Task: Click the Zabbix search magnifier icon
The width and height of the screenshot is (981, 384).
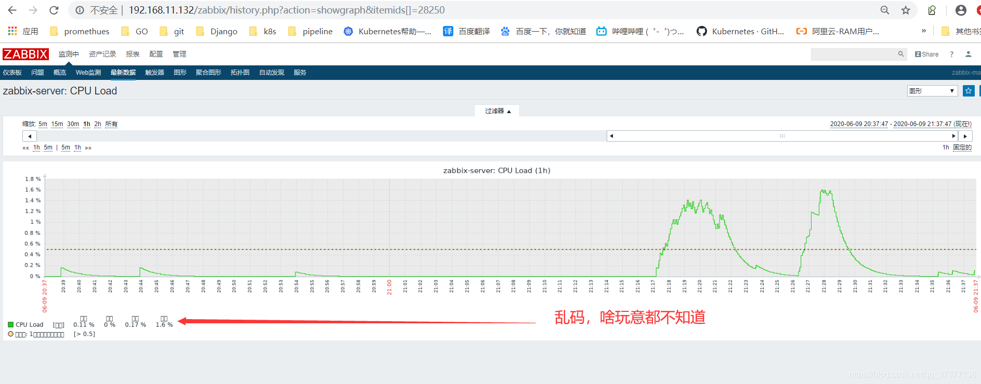Action: coord(901,54)
